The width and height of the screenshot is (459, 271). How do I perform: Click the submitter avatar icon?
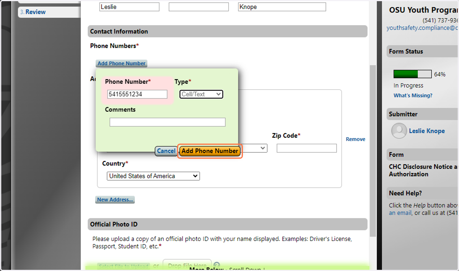coord(399,131)
